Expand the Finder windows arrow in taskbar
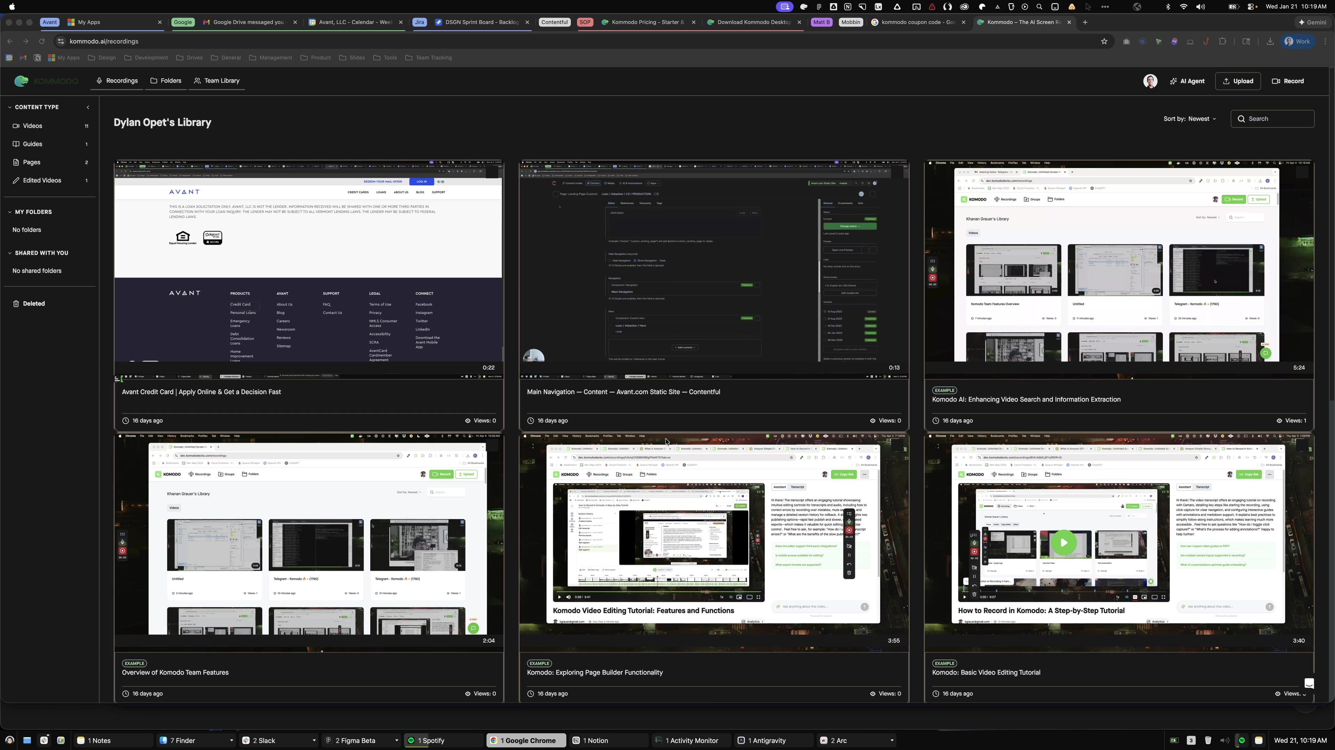Screen dimensions: 1335x750 pos(231,741)
